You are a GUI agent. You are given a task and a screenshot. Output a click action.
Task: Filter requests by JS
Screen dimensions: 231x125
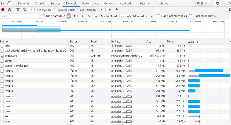pyautogui.click(x=83, y=16)
